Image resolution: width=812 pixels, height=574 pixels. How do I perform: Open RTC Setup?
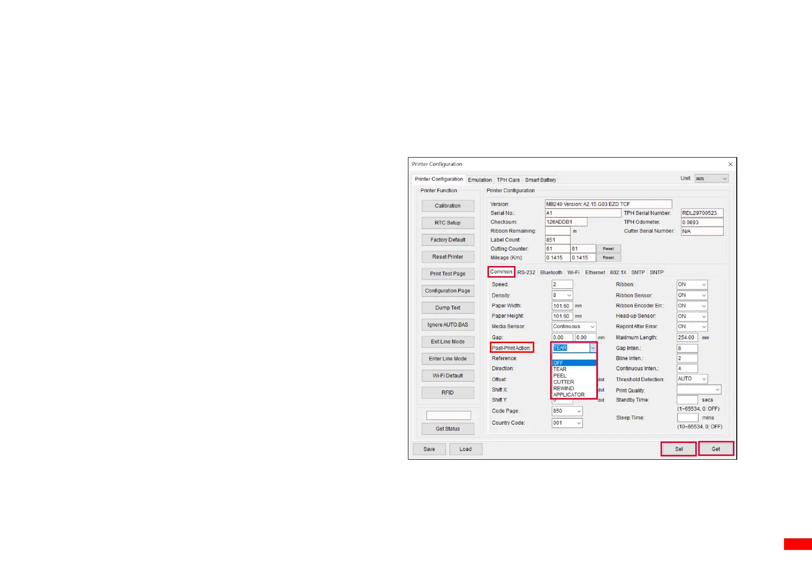447,223
